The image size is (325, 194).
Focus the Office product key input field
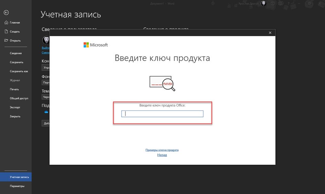(162, 114)
